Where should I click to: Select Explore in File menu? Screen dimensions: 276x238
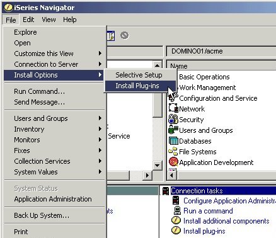tap(54, 32)
